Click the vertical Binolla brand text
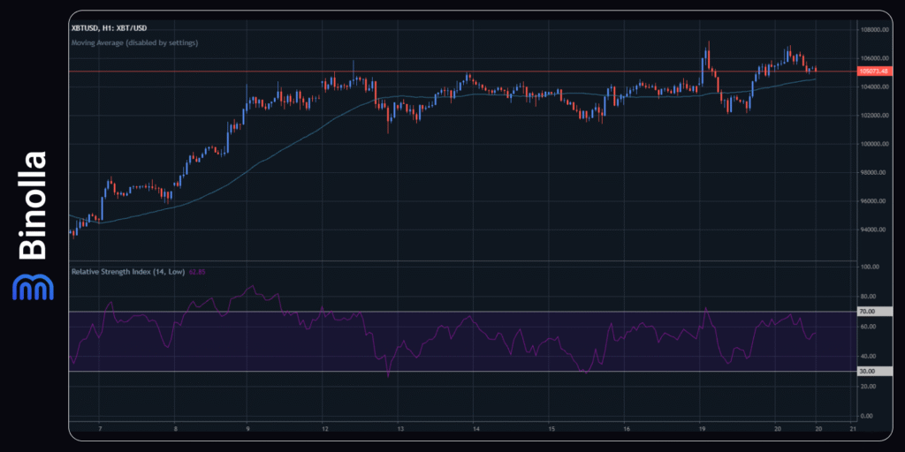Viewport: 905px width, 452px height. 33,207
